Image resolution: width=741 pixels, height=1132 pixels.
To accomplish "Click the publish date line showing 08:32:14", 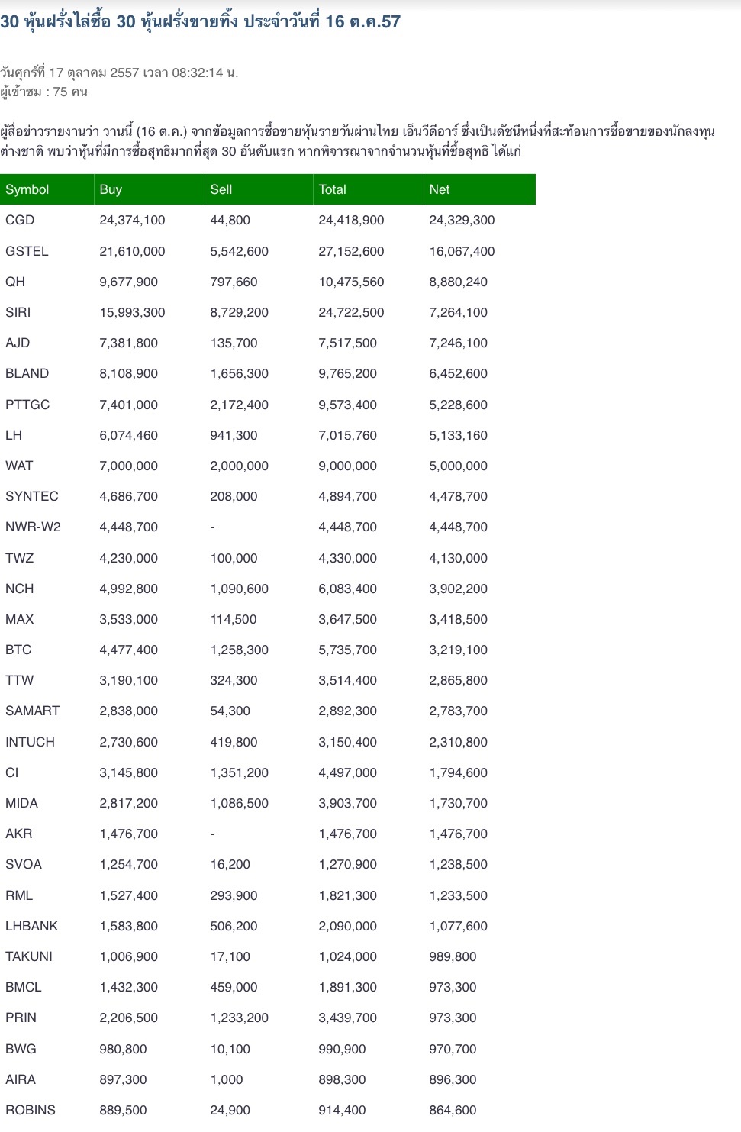I will (119, 73).
